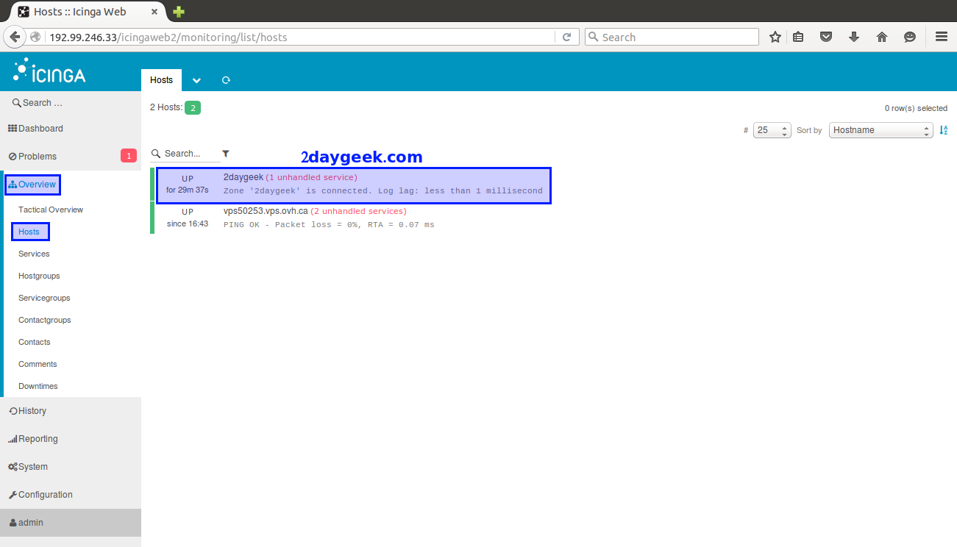The height and width of the screenshot is (547, 957).
Task: Click the Icinga logo
Action: point(49,71)
